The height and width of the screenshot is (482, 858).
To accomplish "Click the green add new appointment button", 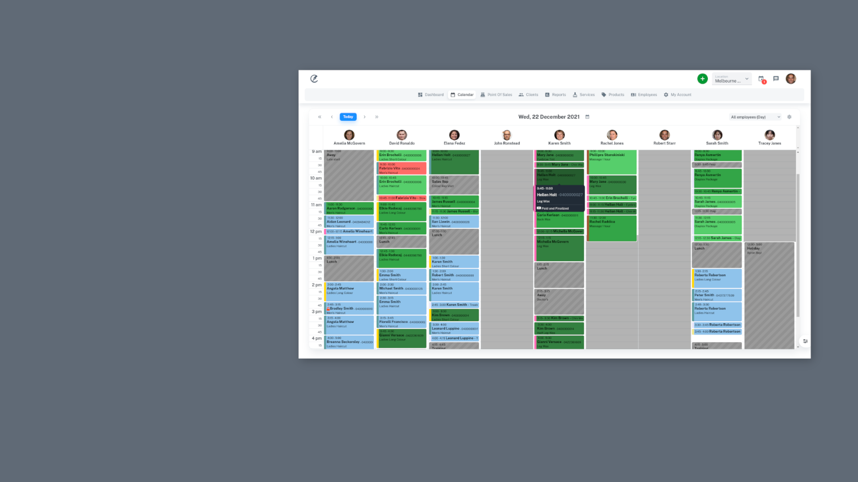I will click(x=702, y=79).
